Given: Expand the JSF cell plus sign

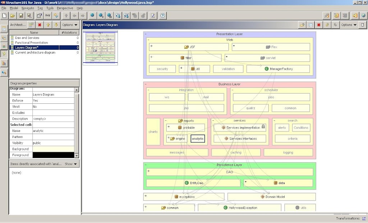Looking at the screenshot, I should (x=151, y=46).
